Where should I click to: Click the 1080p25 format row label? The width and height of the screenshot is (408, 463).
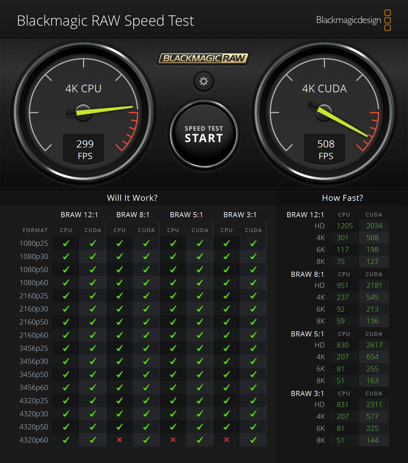tap(34, 243)
